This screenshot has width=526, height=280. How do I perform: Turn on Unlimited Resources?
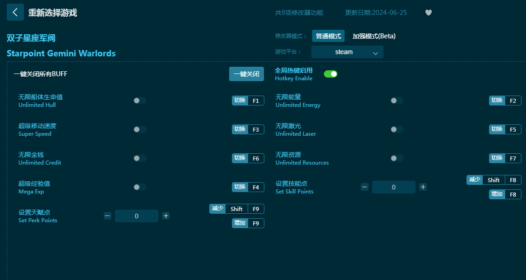point(397,158)
